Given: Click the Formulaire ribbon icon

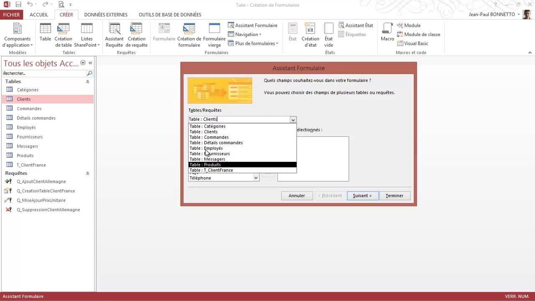Looking at the screenshot, I should click(x=164, y=33).
